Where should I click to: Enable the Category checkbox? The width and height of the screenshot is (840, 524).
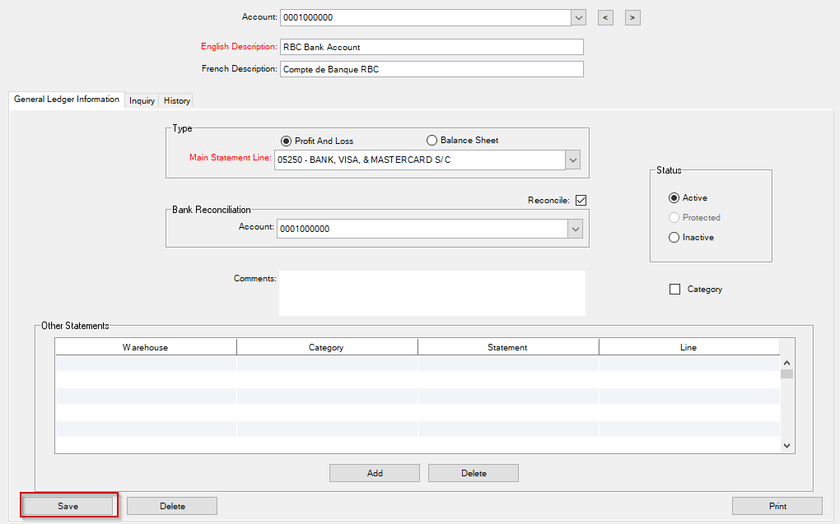pos(675,290)
